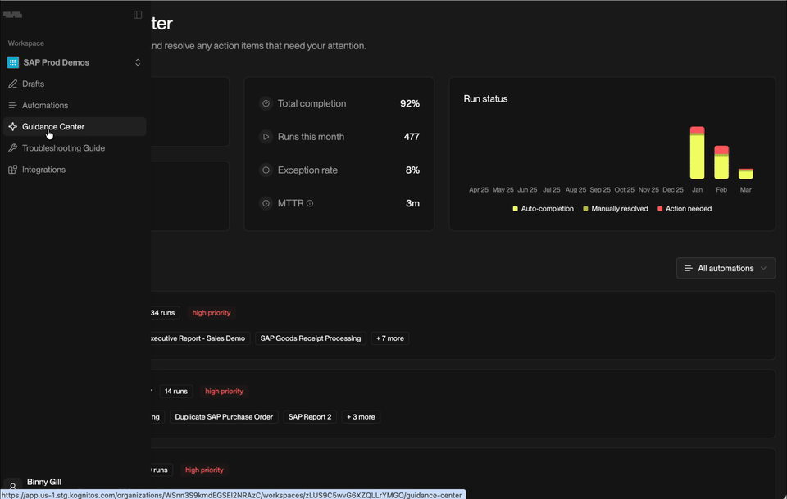The height and width of the screenshot is (499, 787).
Task: Toggle Manually resolved legend series
Action: tap(615, 209)
